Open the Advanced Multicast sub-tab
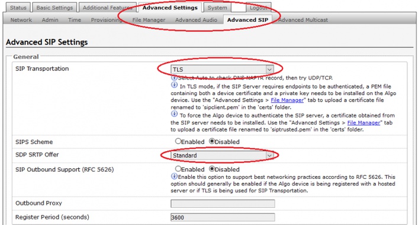This screenshot has width=418, height=225. [303, 20]
